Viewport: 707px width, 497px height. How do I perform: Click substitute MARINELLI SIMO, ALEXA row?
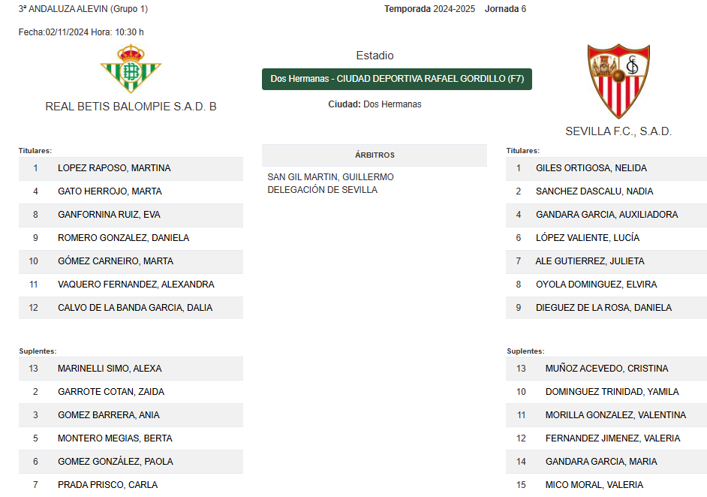click(x=131, y=369)
